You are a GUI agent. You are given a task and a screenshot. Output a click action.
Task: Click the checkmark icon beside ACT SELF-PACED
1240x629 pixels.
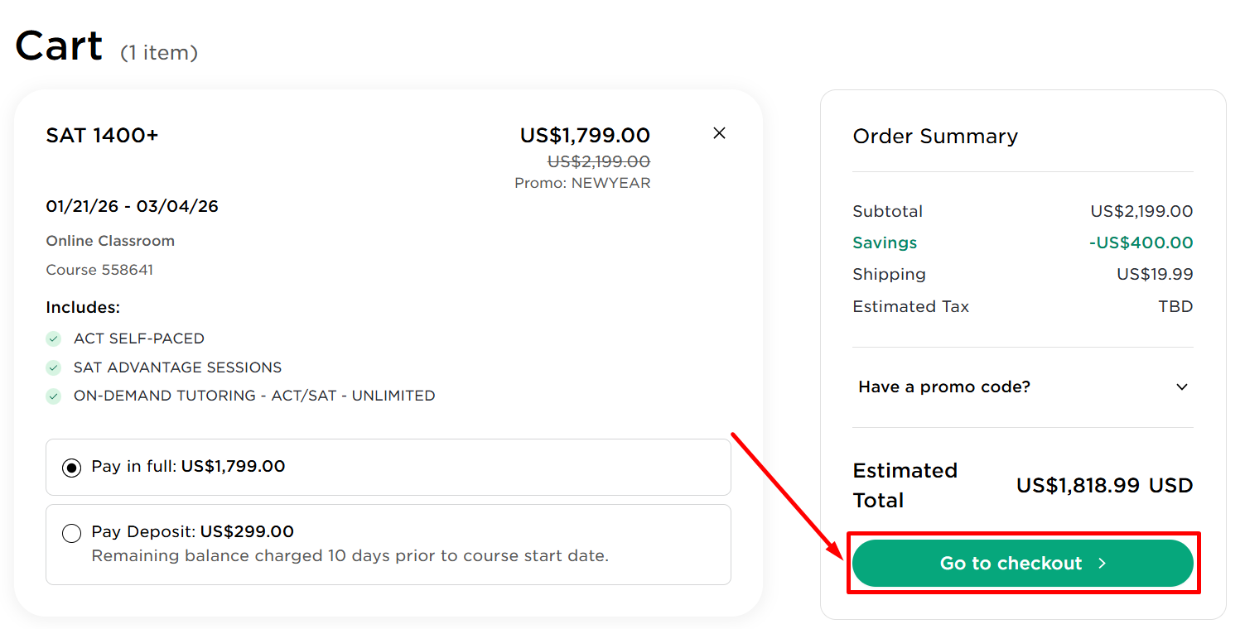pyautogui.click(x=54, y=339)
